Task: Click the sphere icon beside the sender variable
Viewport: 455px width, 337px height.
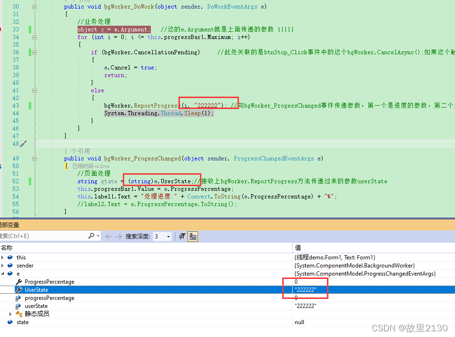Action: tap(10, 266)
